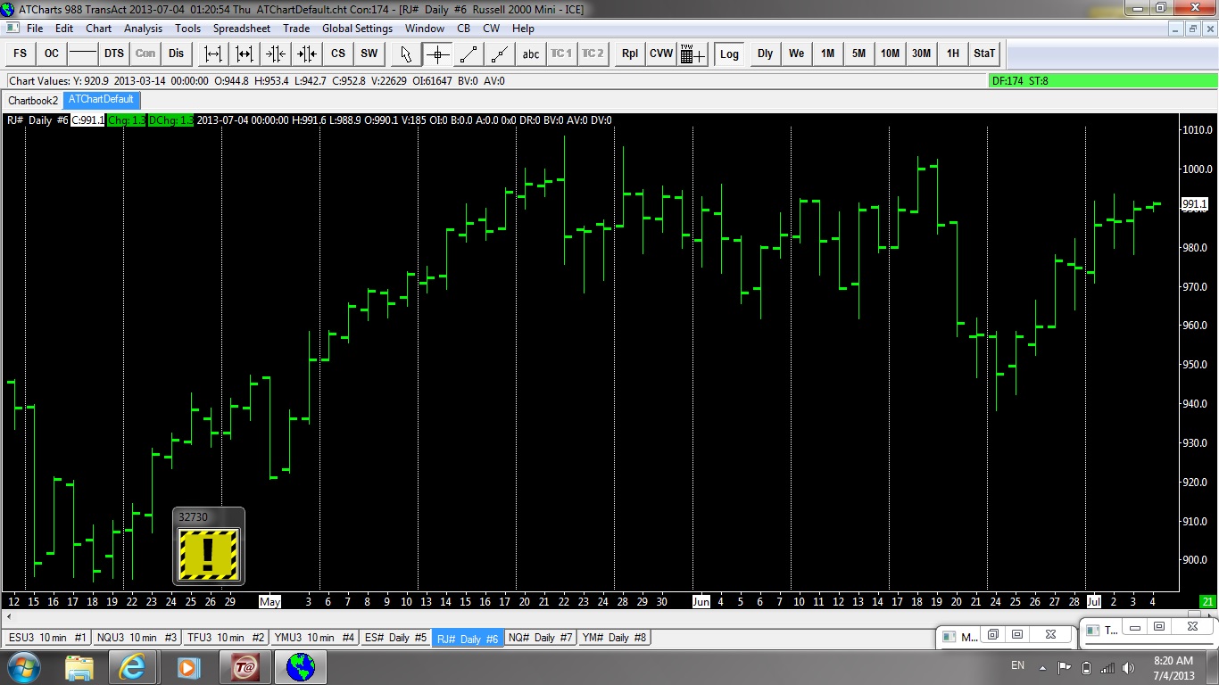Open the NQ# Daily #7 chart tab
Image resolution: width=1219 pixels, height=685 pixels.
click(541, 638)
